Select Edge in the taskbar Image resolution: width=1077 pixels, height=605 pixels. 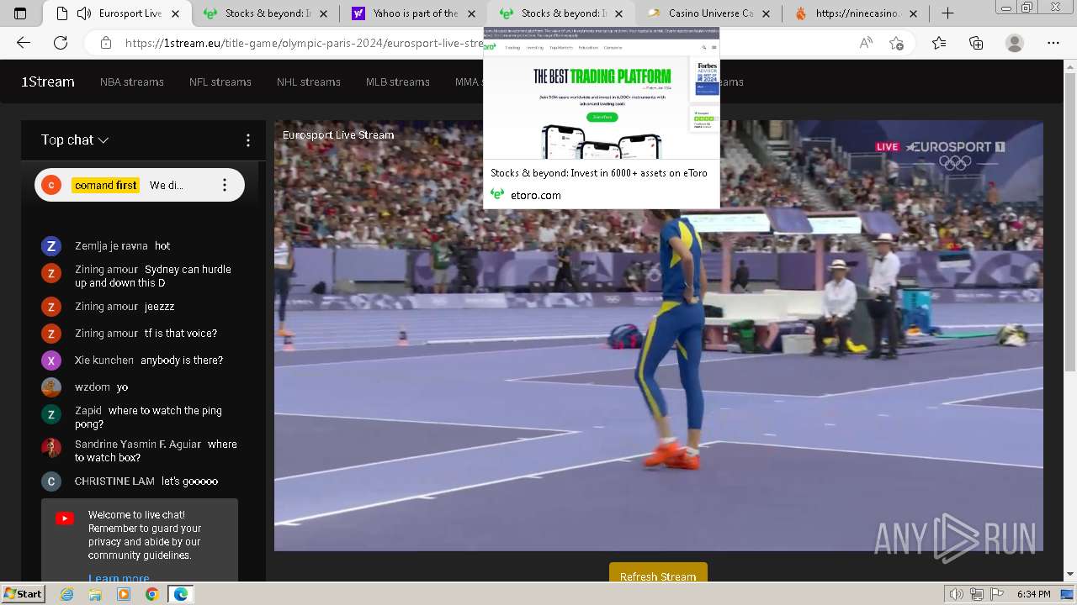click(180, 594)
